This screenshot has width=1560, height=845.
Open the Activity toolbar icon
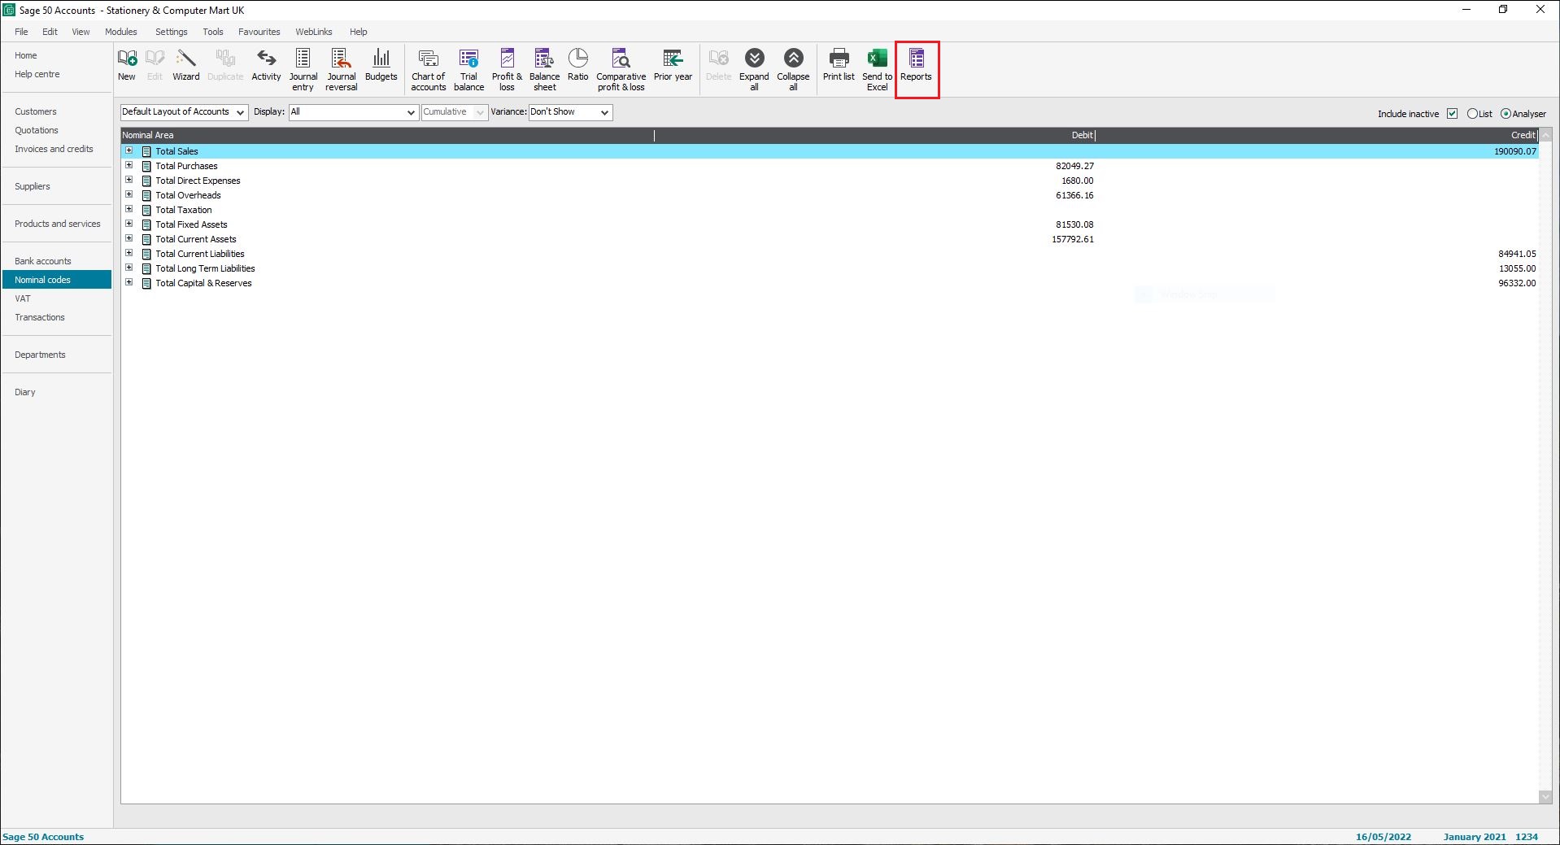coord(266,65)
